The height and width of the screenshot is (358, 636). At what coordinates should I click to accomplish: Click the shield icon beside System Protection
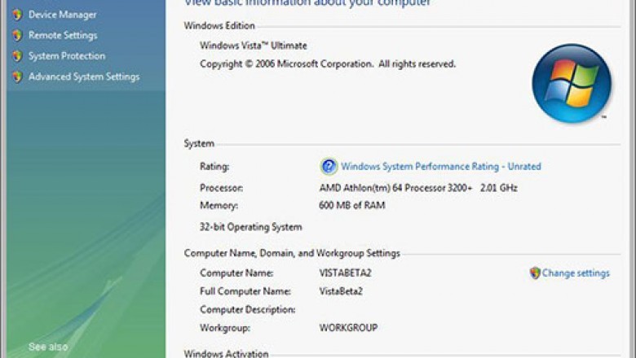click(x=17, y=56)
